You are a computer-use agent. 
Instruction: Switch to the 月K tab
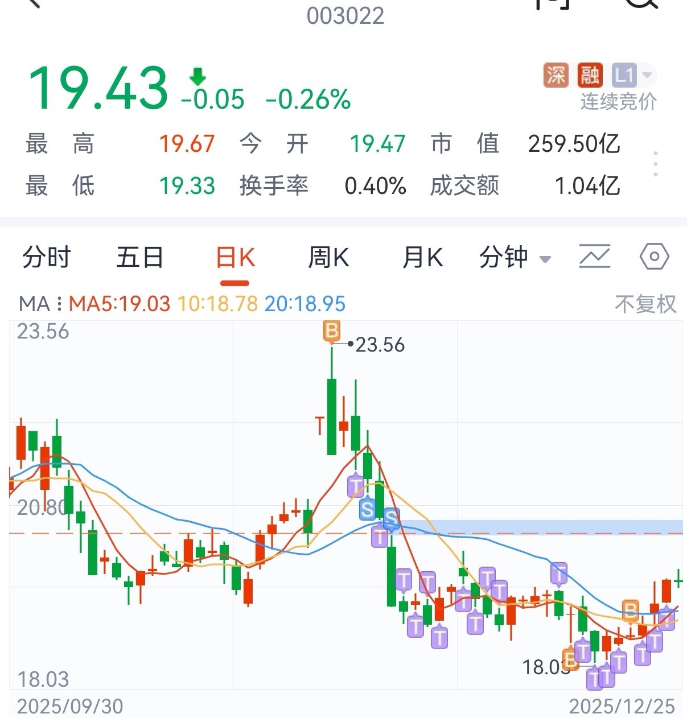422,257
